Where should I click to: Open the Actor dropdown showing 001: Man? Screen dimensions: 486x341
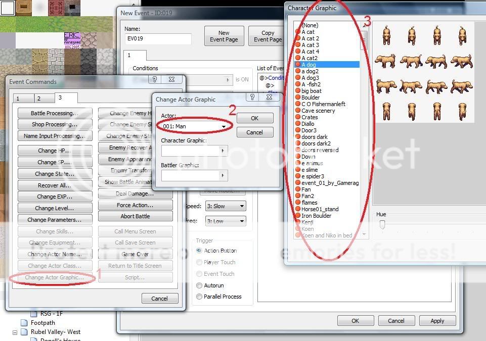[x=195, y=126]
